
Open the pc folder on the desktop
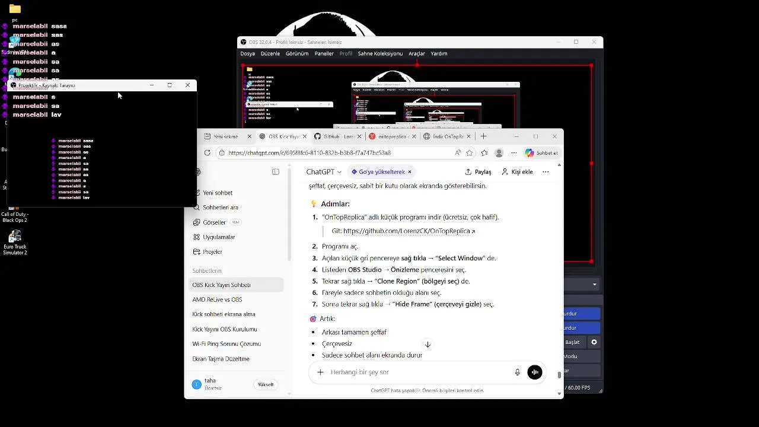(15, 12)
